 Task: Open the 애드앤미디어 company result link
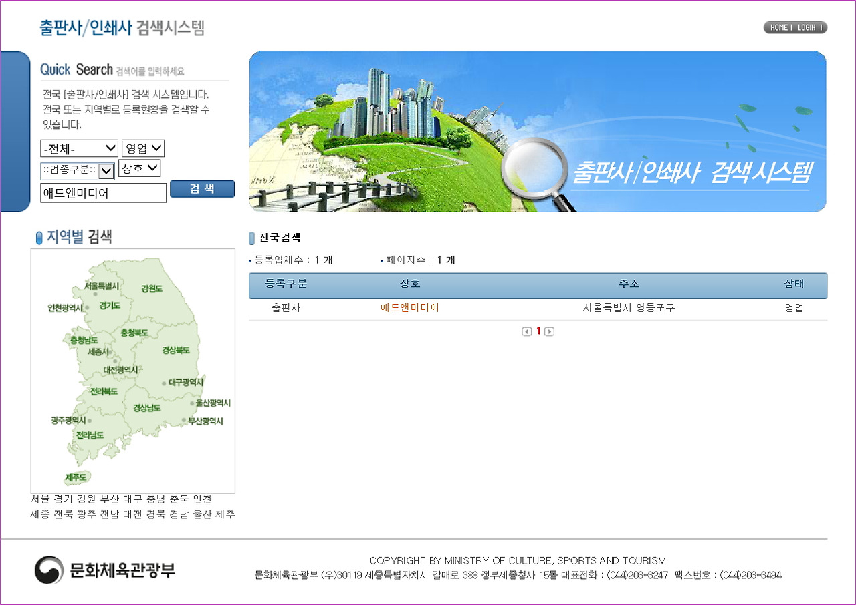tap(411, 308)
